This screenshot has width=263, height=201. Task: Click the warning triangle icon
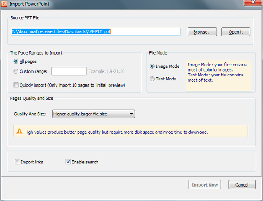(19, 131)
